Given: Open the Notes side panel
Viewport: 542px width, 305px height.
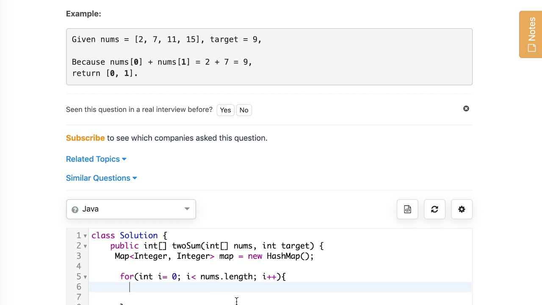Looking at the screenshot, I should [531, 34].
